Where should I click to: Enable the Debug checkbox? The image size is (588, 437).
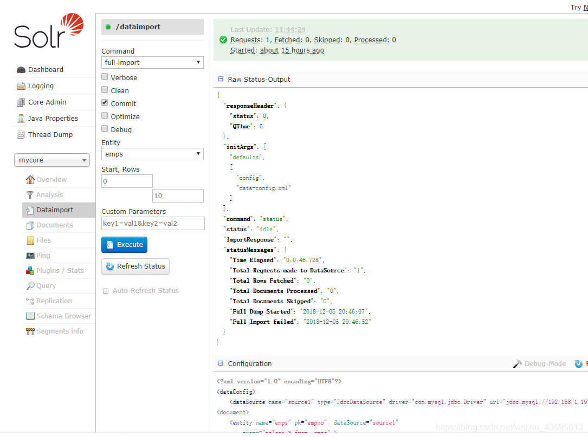tap(105, 129)
